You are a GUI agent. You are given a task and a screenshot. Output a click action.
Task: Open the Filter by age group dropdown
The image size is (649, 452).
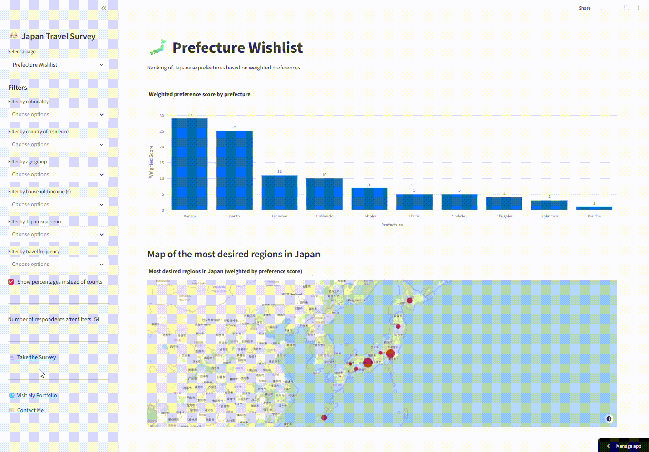point(58,174)
